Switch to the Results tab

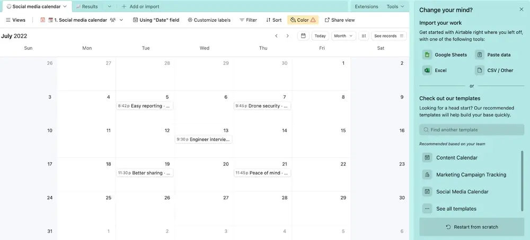point(86,6)
